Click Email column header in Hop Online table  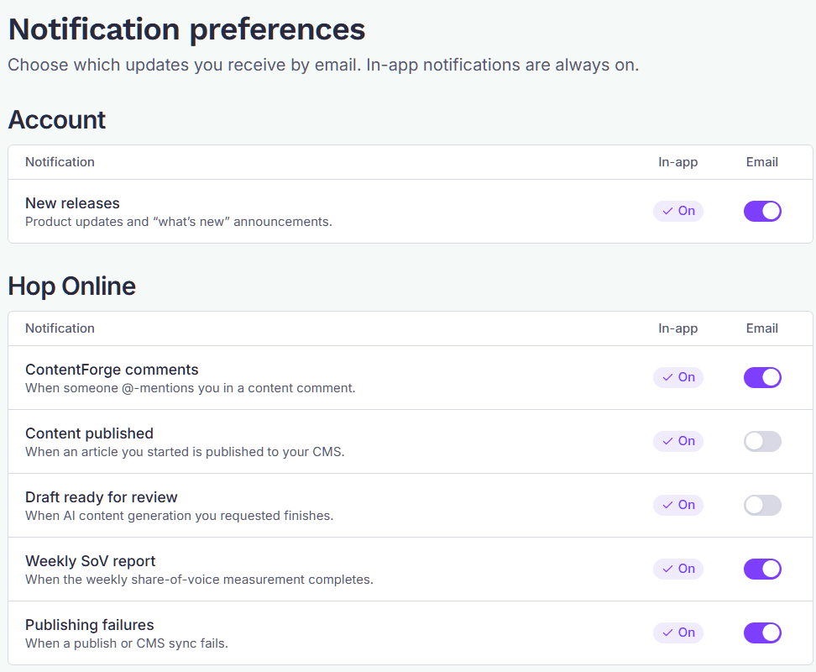762,328
